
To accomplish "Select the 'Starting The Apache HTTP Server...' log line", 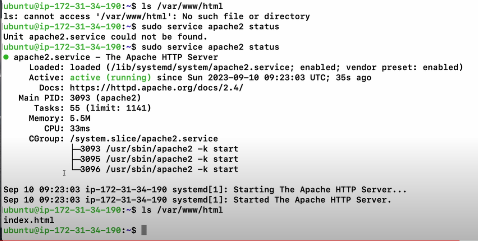I will 205,190.
